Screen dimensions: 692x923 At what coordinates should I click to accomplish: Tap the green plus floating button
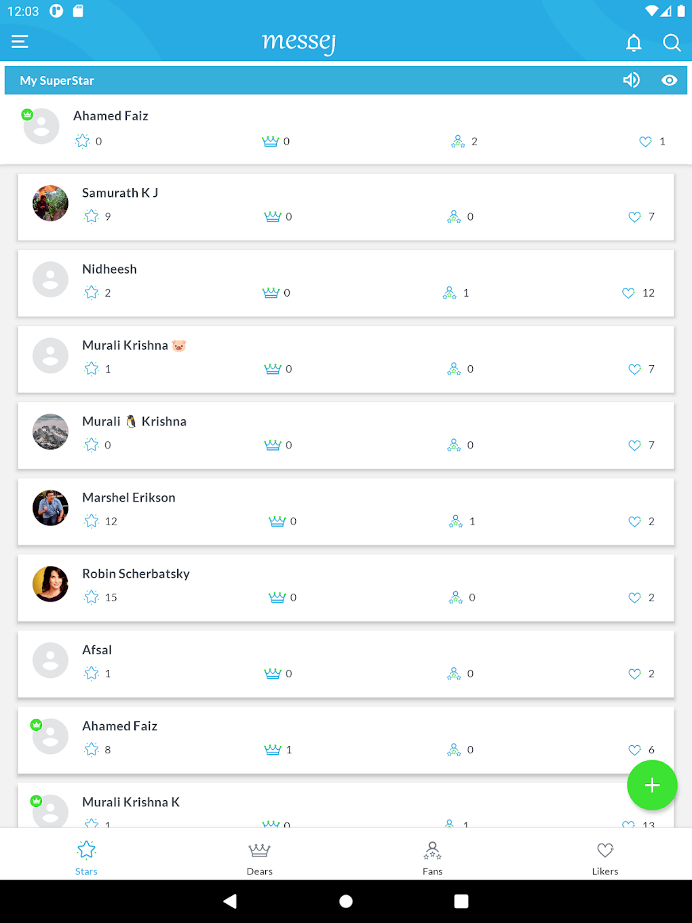pos(652,785)
